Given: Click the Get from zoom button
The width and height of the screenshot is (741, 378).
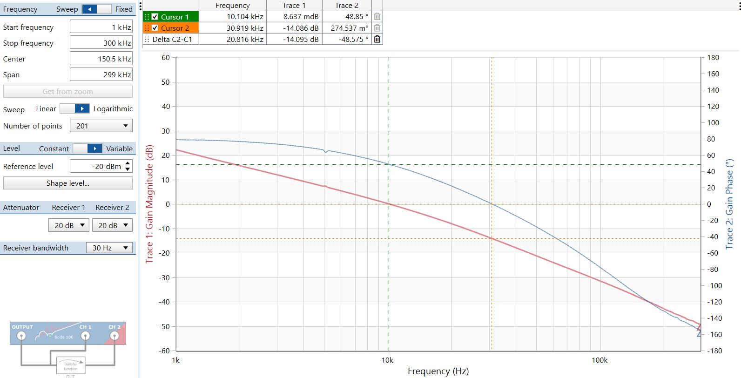Looking at the screenshot, I should (x=68, y=91).
